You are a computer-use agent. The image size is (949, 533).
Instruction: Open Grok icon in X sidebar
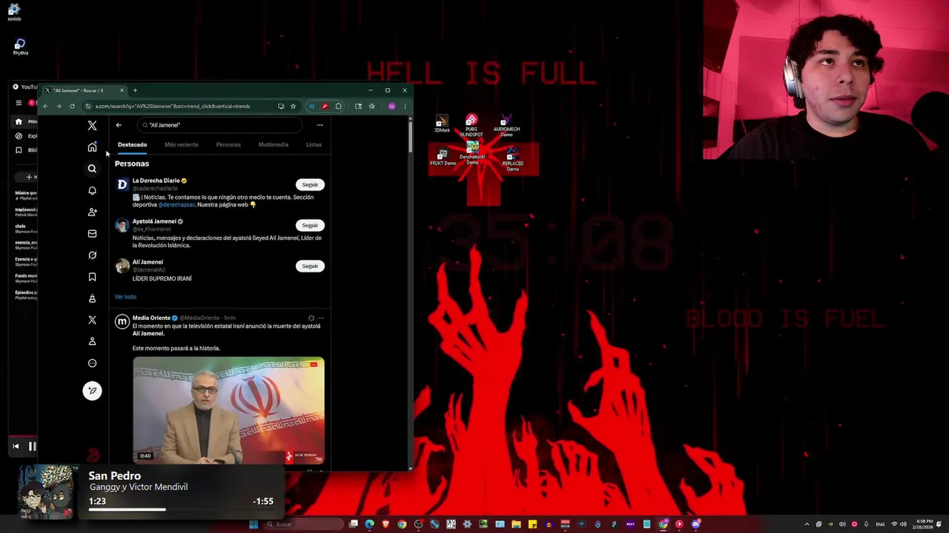pos(92,255)
